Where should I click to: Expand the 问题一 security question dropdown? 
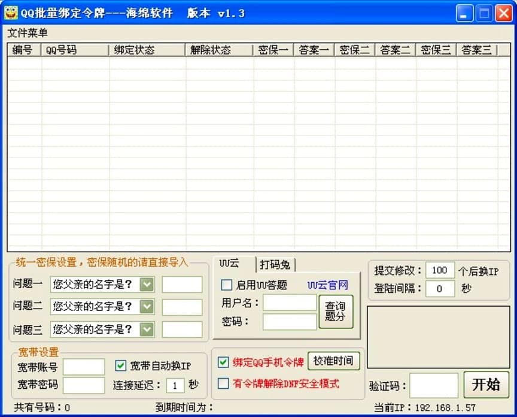[x=146, y=285]
